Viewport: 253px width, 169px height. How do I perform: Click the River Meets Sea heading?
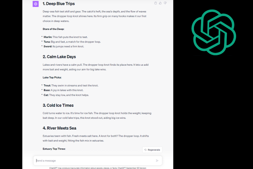[x=59, y=128]
